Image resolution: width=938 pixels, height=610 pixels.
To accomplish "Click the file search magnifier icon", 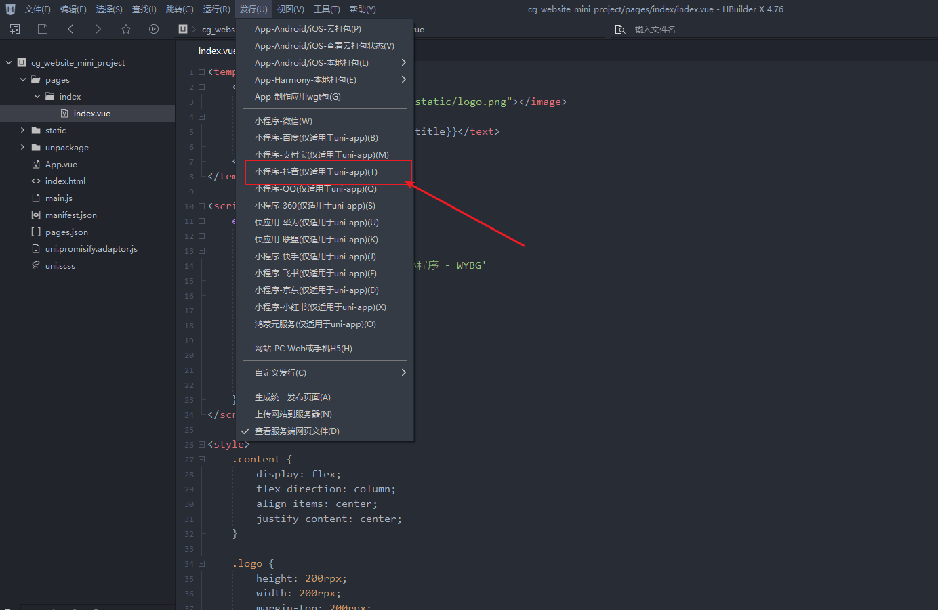I will click(x=619, y=30).
